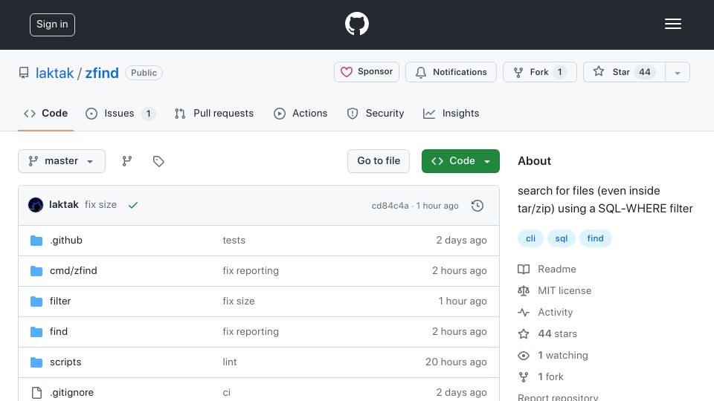Screen dimensions: 714x401
Task: Open the 1 fork link
Action: tap(550, 377)
